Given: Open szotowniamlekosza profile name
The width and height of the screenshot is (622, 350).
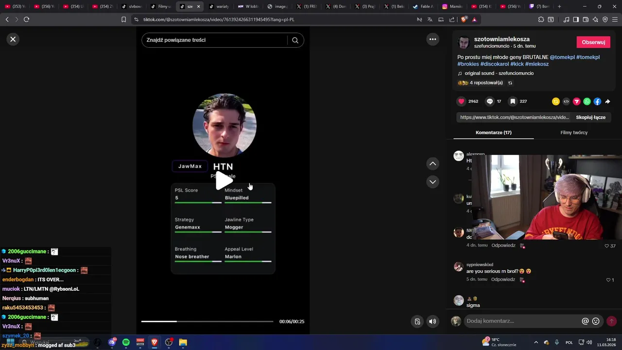Looking at the screenshot, I should 502,39.
